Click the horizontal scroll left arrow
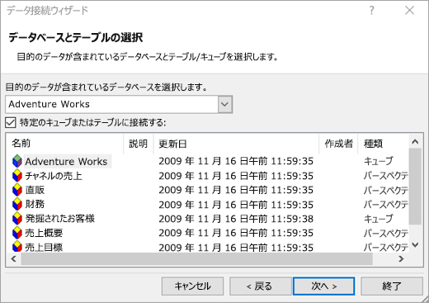 click(14, 258)
